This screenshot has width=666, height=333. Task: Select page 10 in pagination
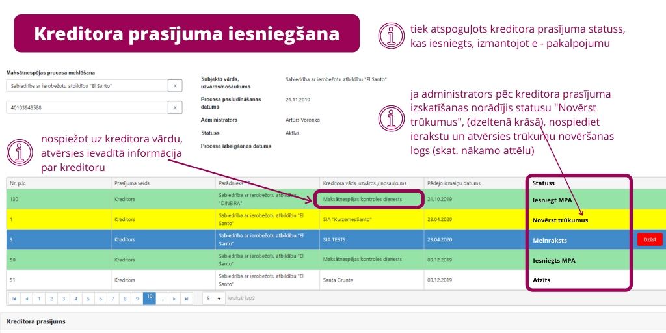[149, 299]
